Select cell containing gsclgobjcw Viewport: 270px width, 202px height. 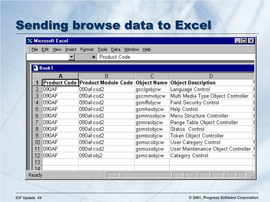click(x=152, y=89)
